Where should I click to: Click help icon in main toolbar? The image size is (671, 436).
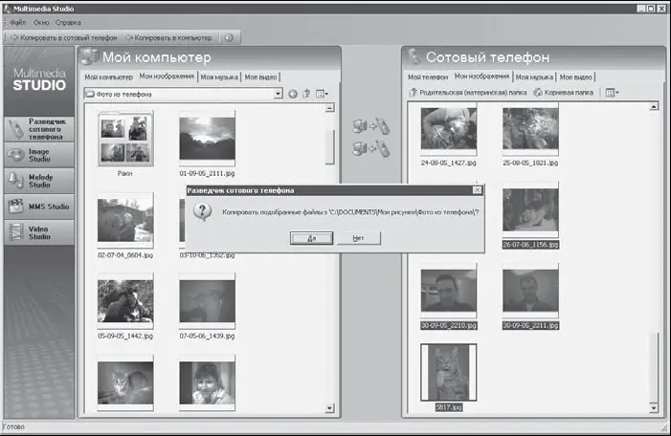[x=229, y=37]
